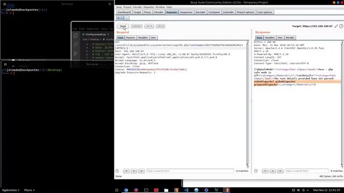
Task: Show Response Raw view tab
Action: coord(259,38)
